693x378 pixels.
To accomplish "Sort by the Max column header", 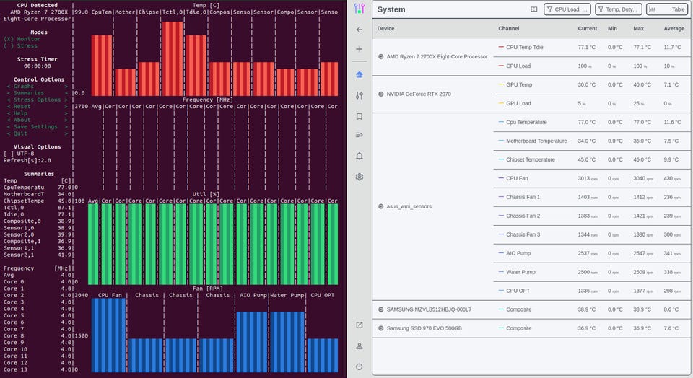I will [x=638, y=29].
